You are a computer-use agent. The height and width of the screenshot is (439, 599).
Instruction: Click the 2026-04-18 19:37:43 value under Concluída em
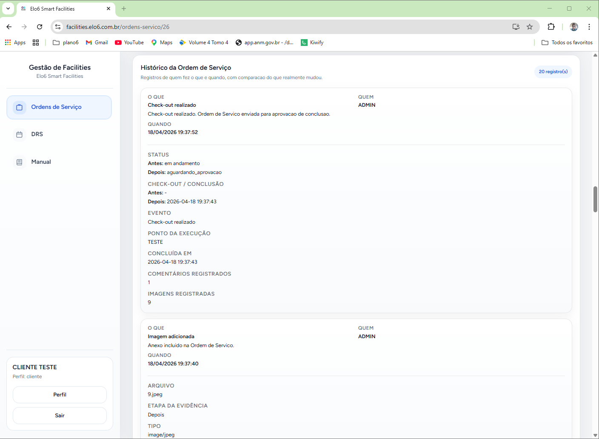click(172, 262)
